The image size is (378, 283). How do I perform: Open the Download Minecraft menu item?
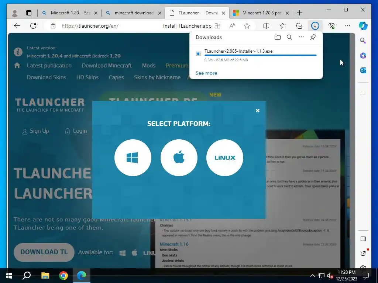107,66
